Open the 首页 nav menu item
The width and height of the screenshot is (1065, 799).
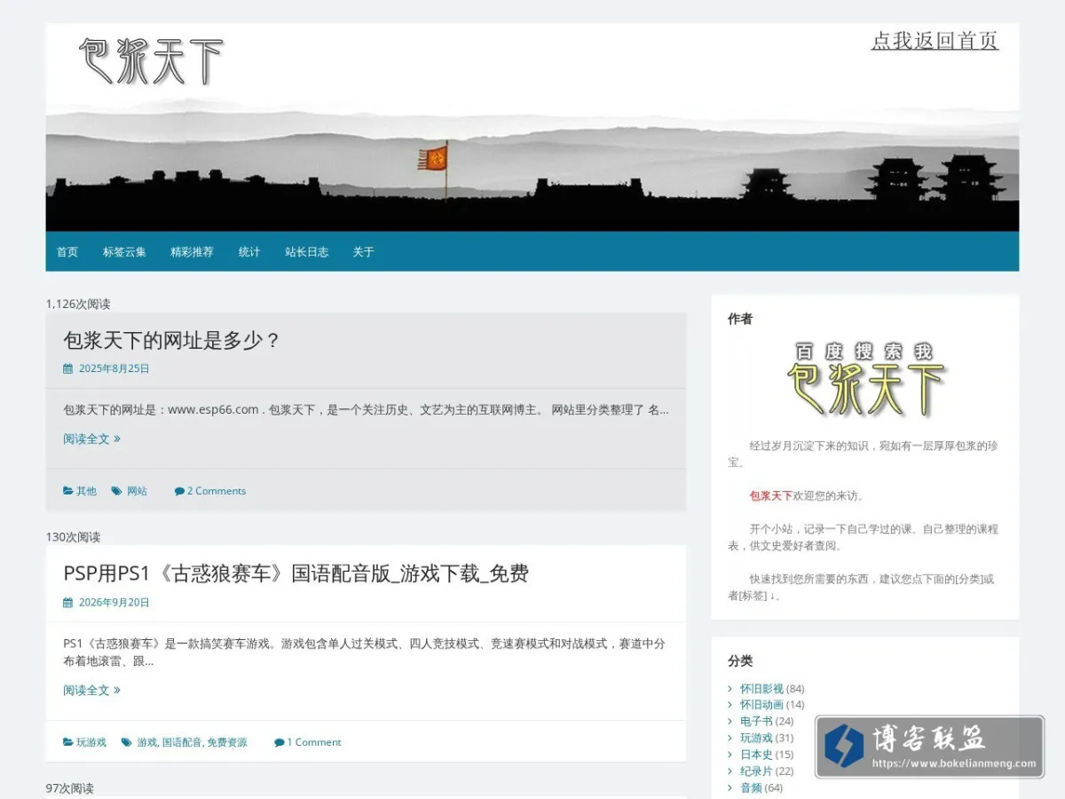pos(67,251)
